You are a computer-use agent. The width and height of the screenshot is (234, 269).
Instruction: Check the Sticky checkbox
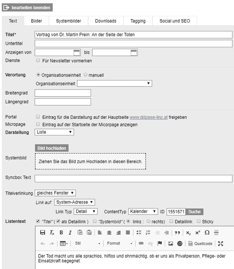coord(198,221)
